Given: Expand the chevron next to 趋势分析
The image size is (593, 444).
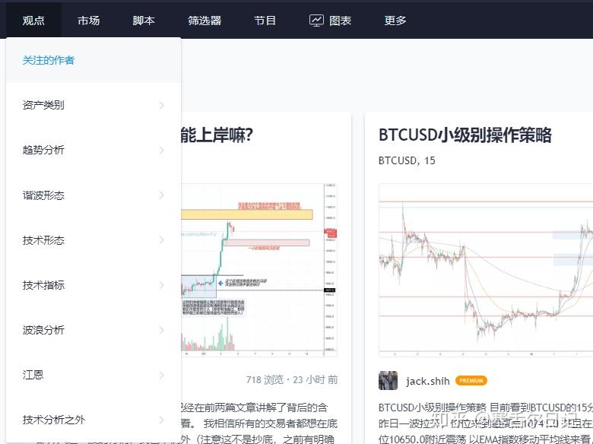Looking at the screenshot, I should 161,150.
